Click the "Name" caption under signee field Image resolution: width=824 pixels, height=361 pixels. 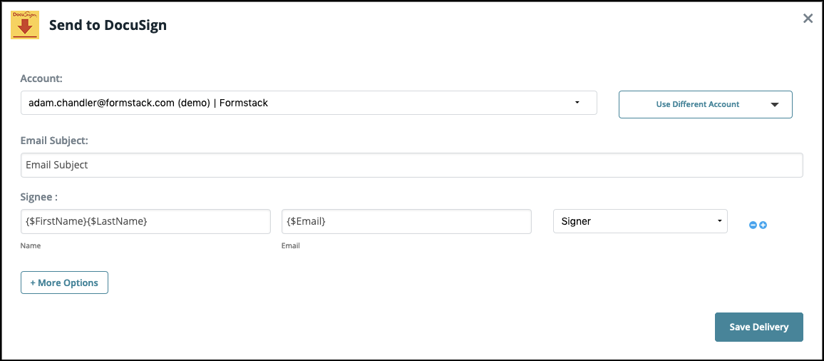click(x=31, y=245)
